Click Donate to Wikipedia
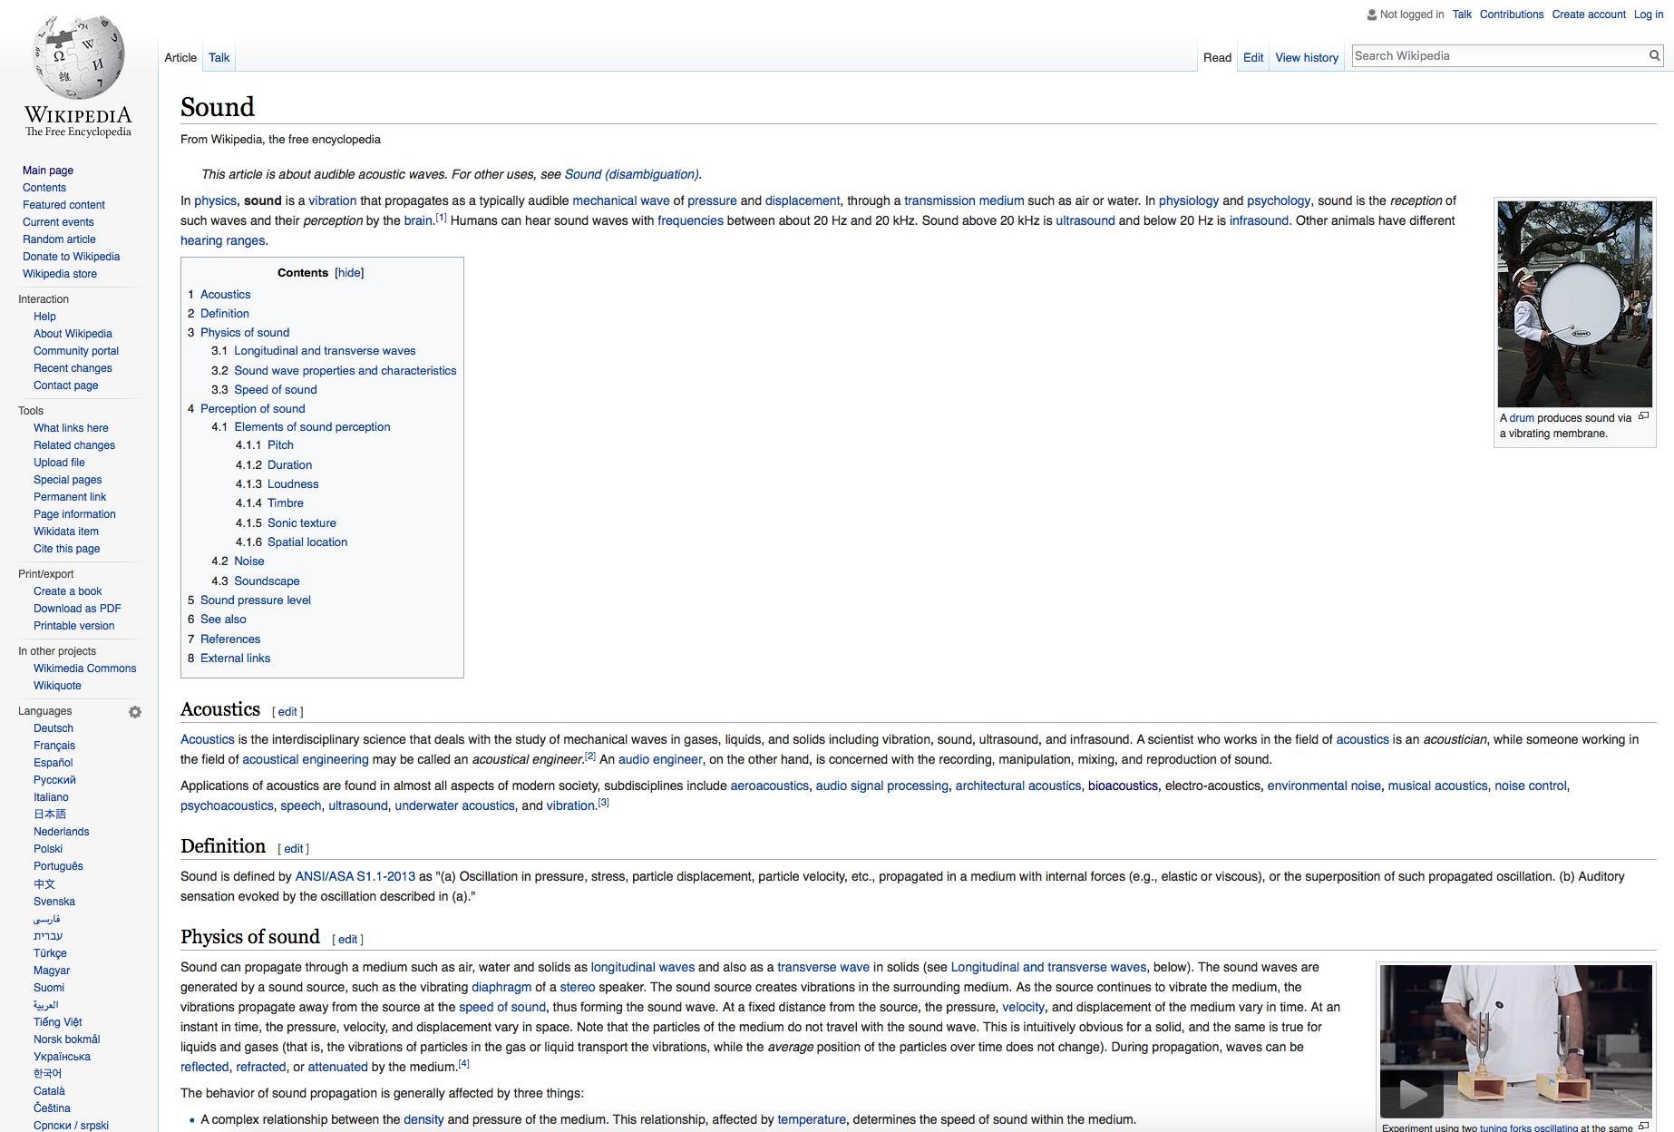This screenshot has width=1674, height=1132. [71, 257]
